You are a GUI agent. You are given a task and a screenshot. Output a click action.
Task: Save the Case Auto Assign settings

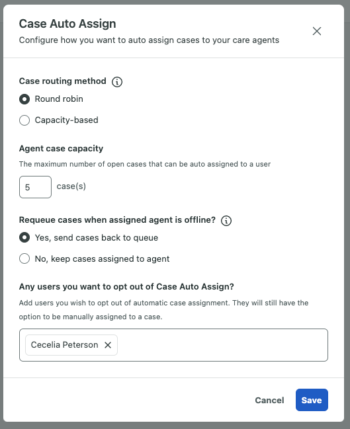(312, 400)
